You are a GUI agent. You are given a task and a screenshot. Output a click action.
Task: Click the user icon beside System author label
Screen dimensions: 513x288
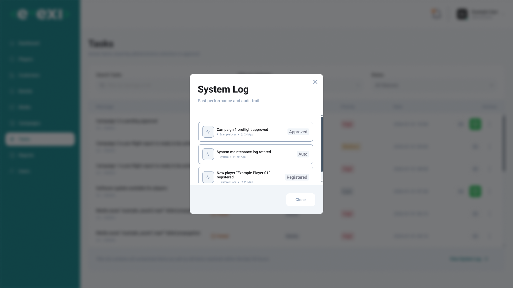click(x=217, y=157)
